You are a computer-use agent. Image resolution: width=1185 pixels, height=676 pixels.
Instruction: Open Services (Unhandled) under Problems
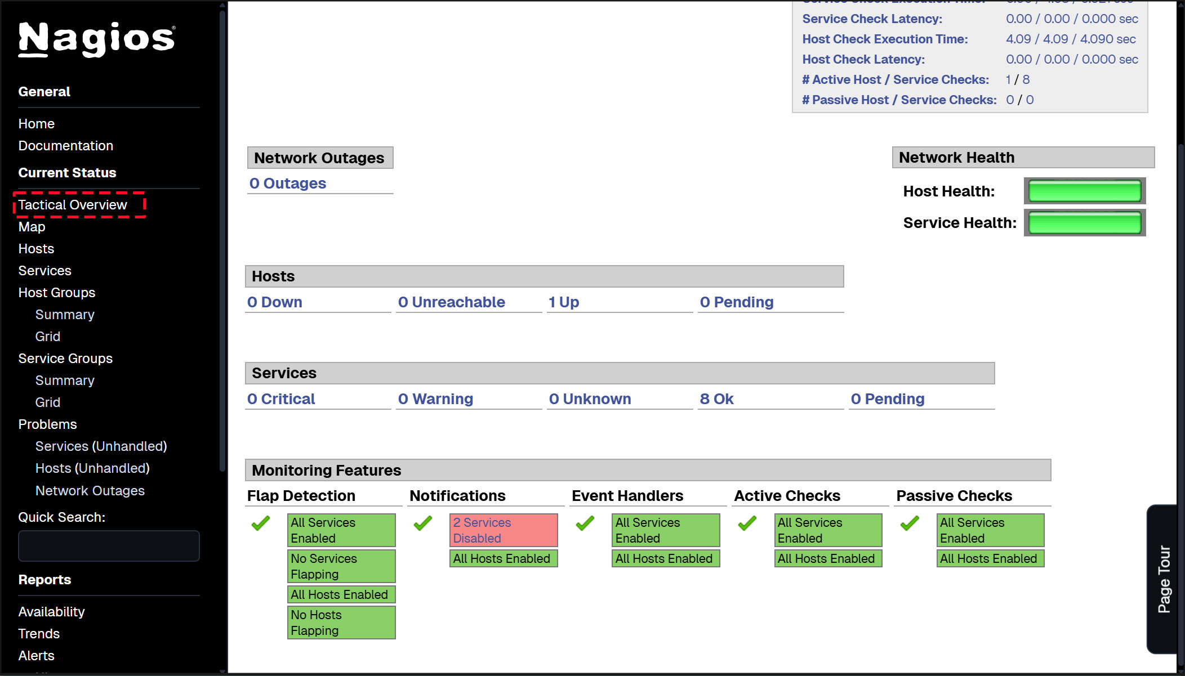click(x=101, y=446)
